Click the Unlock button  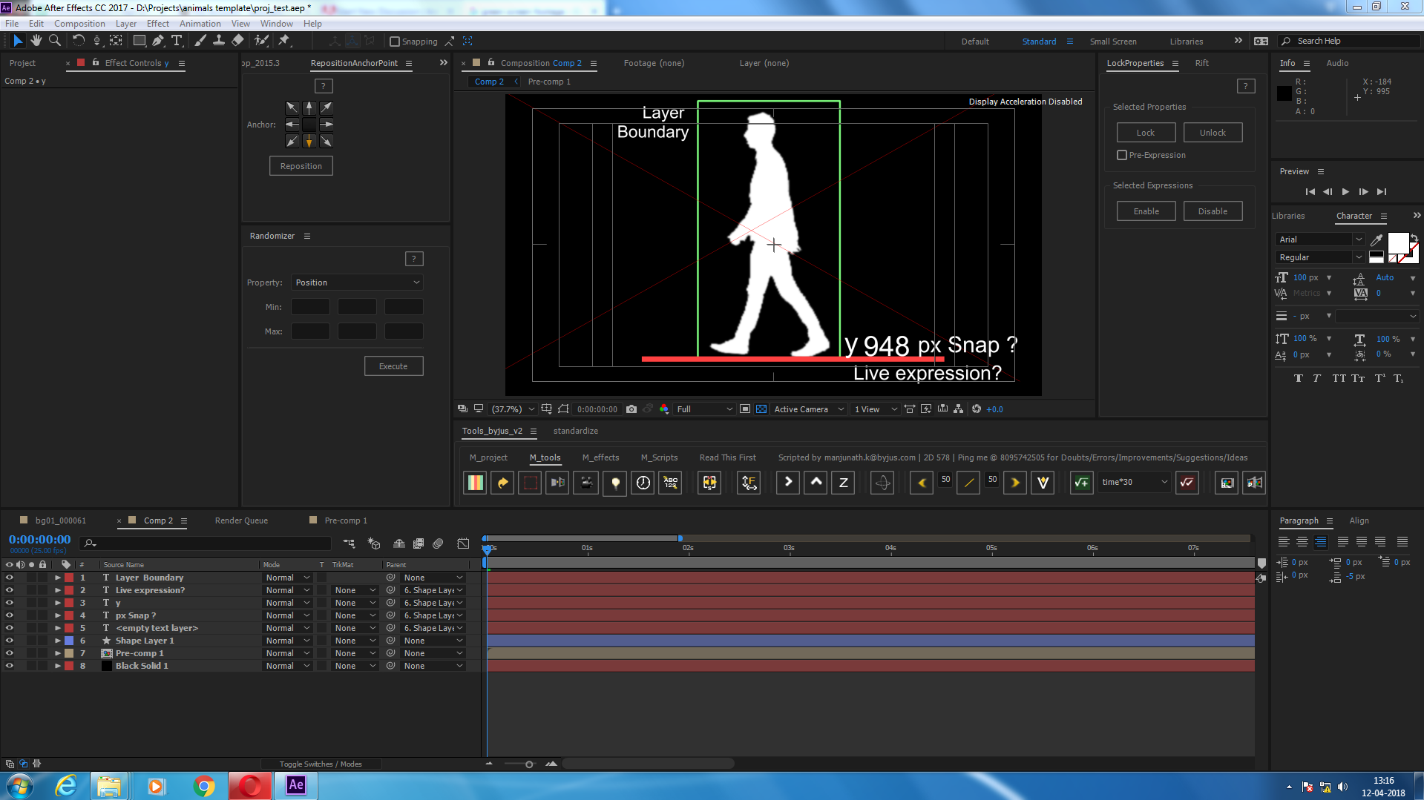pos(1213,133)
